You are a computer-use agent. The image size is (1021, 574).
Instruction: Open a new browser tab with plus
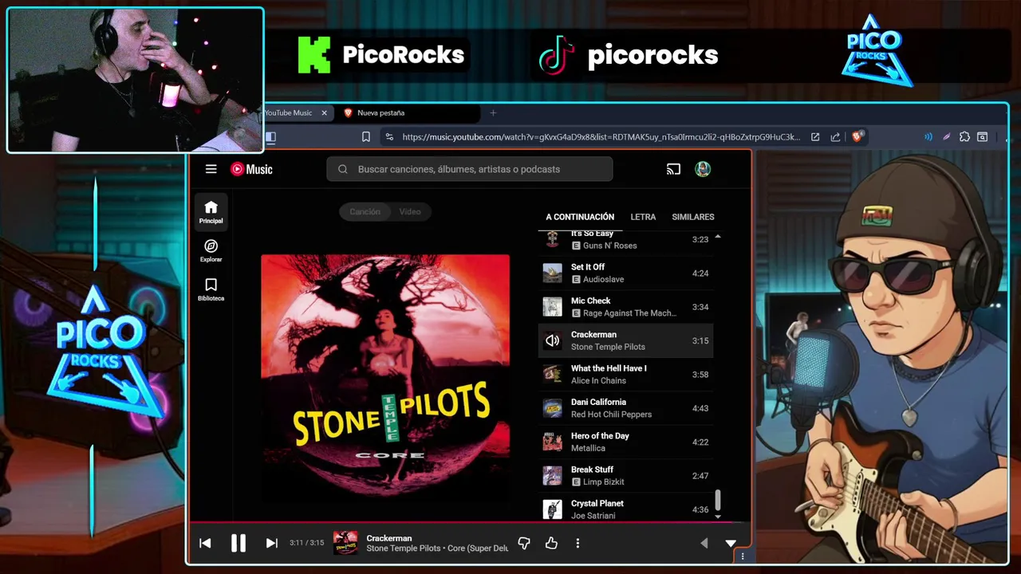coord(493,113)
